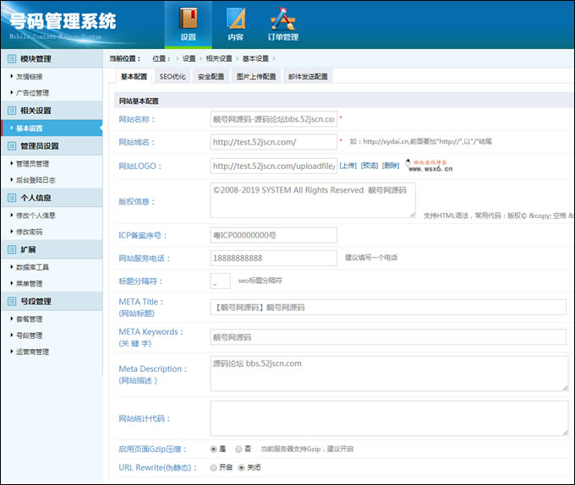This screenshot has height=485, width=575.
Task: Select 开启 for URL Rewrite
Action: (213, 467)
